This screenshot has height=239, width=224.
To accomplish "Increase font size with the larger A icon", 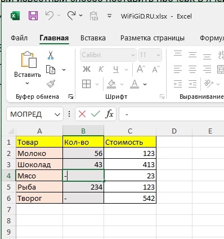I will click(141, 69).
